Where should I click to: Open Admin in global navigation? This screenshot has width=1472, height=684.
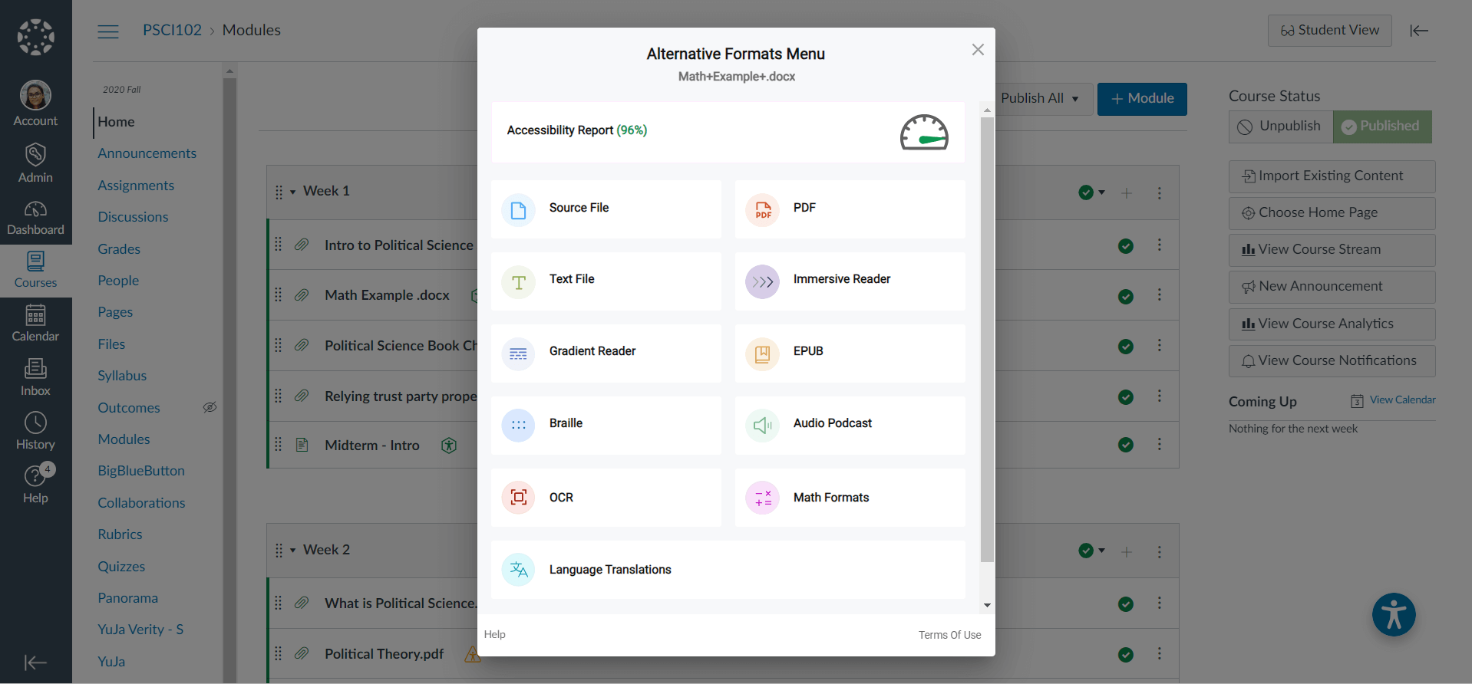[35, 164]
